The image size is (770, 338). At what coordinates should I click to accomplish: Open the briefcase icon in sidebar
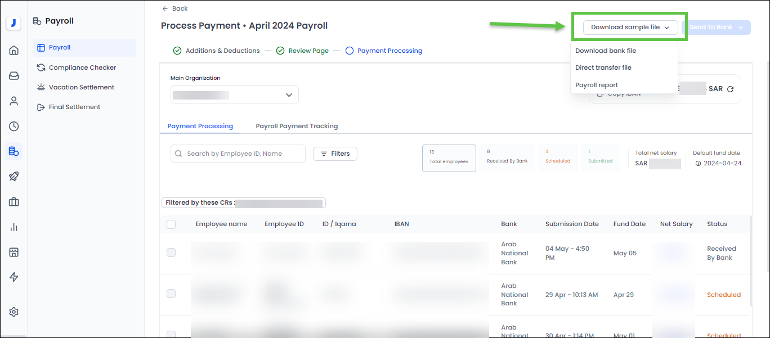[x=14, y=202]
